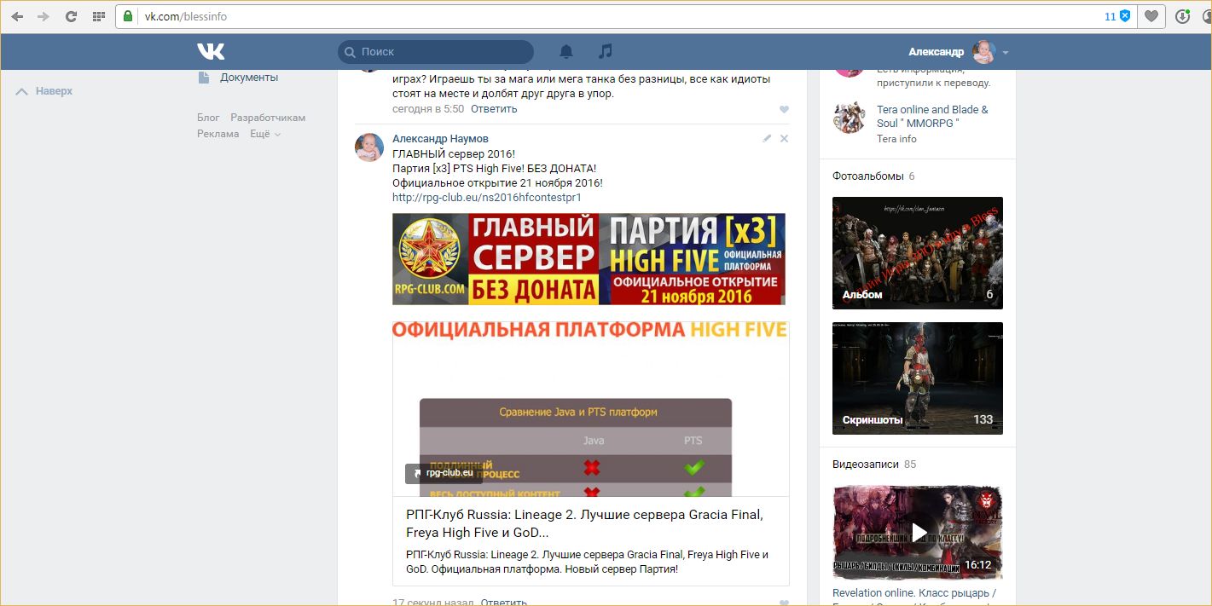Open the browser apps grid icon
The width and height of the screenshot is (1212, 606).
click(x=98, y=16)
